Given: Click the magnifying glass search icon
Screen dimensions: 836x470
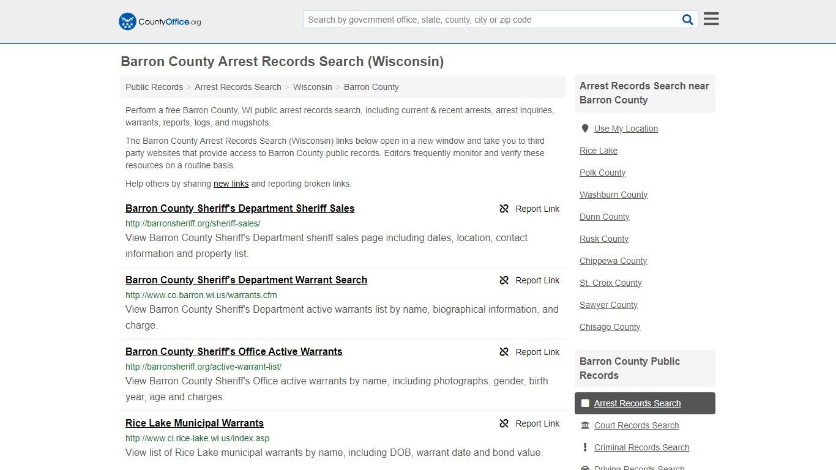Looking at the screenshot, I should tap(688, 20).
